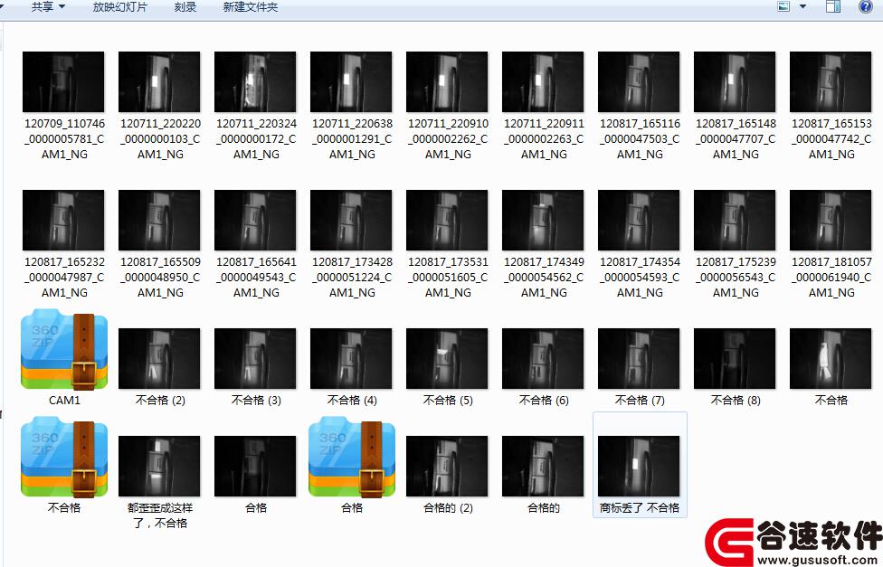
Task: Select the 不合格 (8) image thumbnail
Action: (x=735, y=359)
